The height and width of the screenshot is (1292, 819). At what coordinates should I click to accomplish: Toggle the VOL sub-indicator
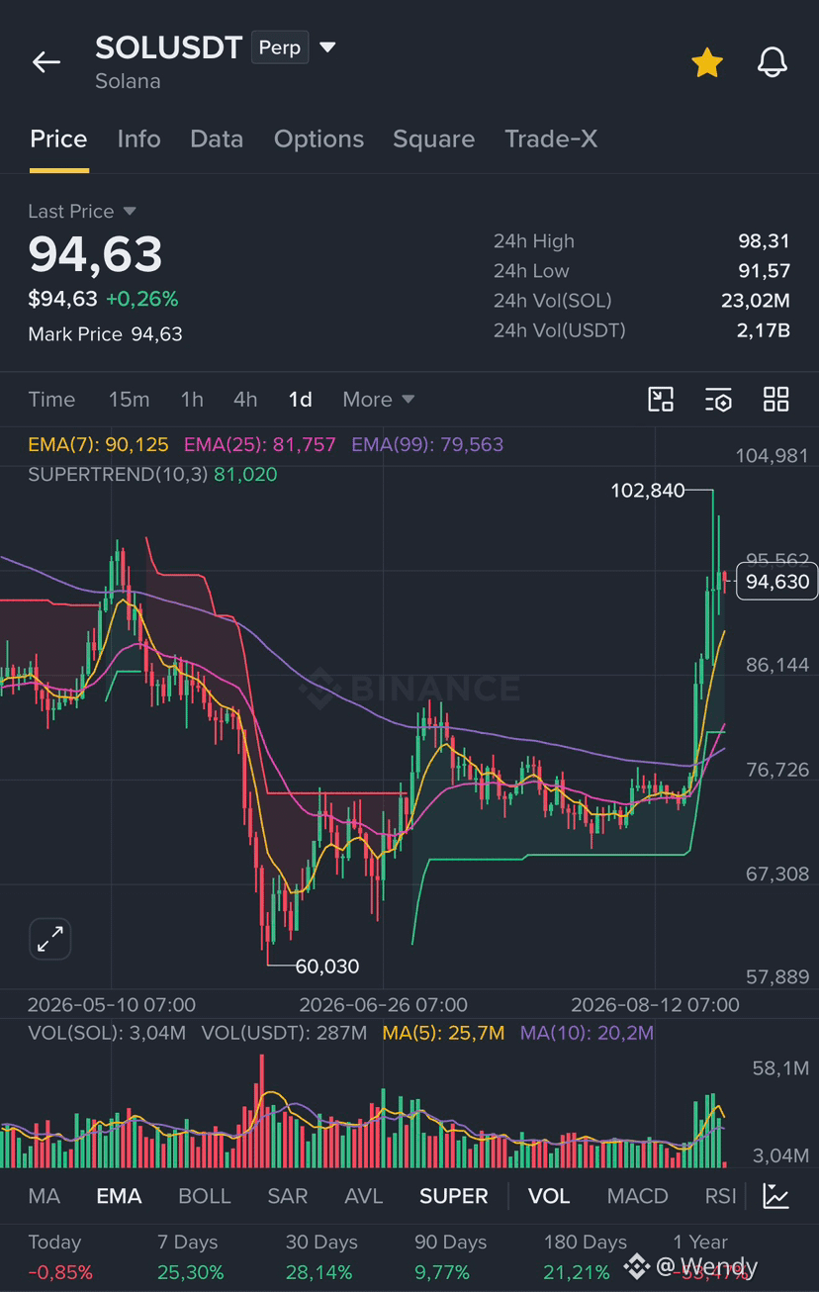click(x=549, y=1196)
